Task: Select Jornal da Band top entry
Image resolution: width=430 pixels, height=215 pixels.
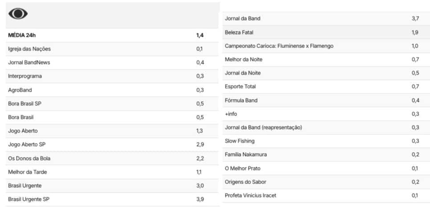Action: (326, 19)
